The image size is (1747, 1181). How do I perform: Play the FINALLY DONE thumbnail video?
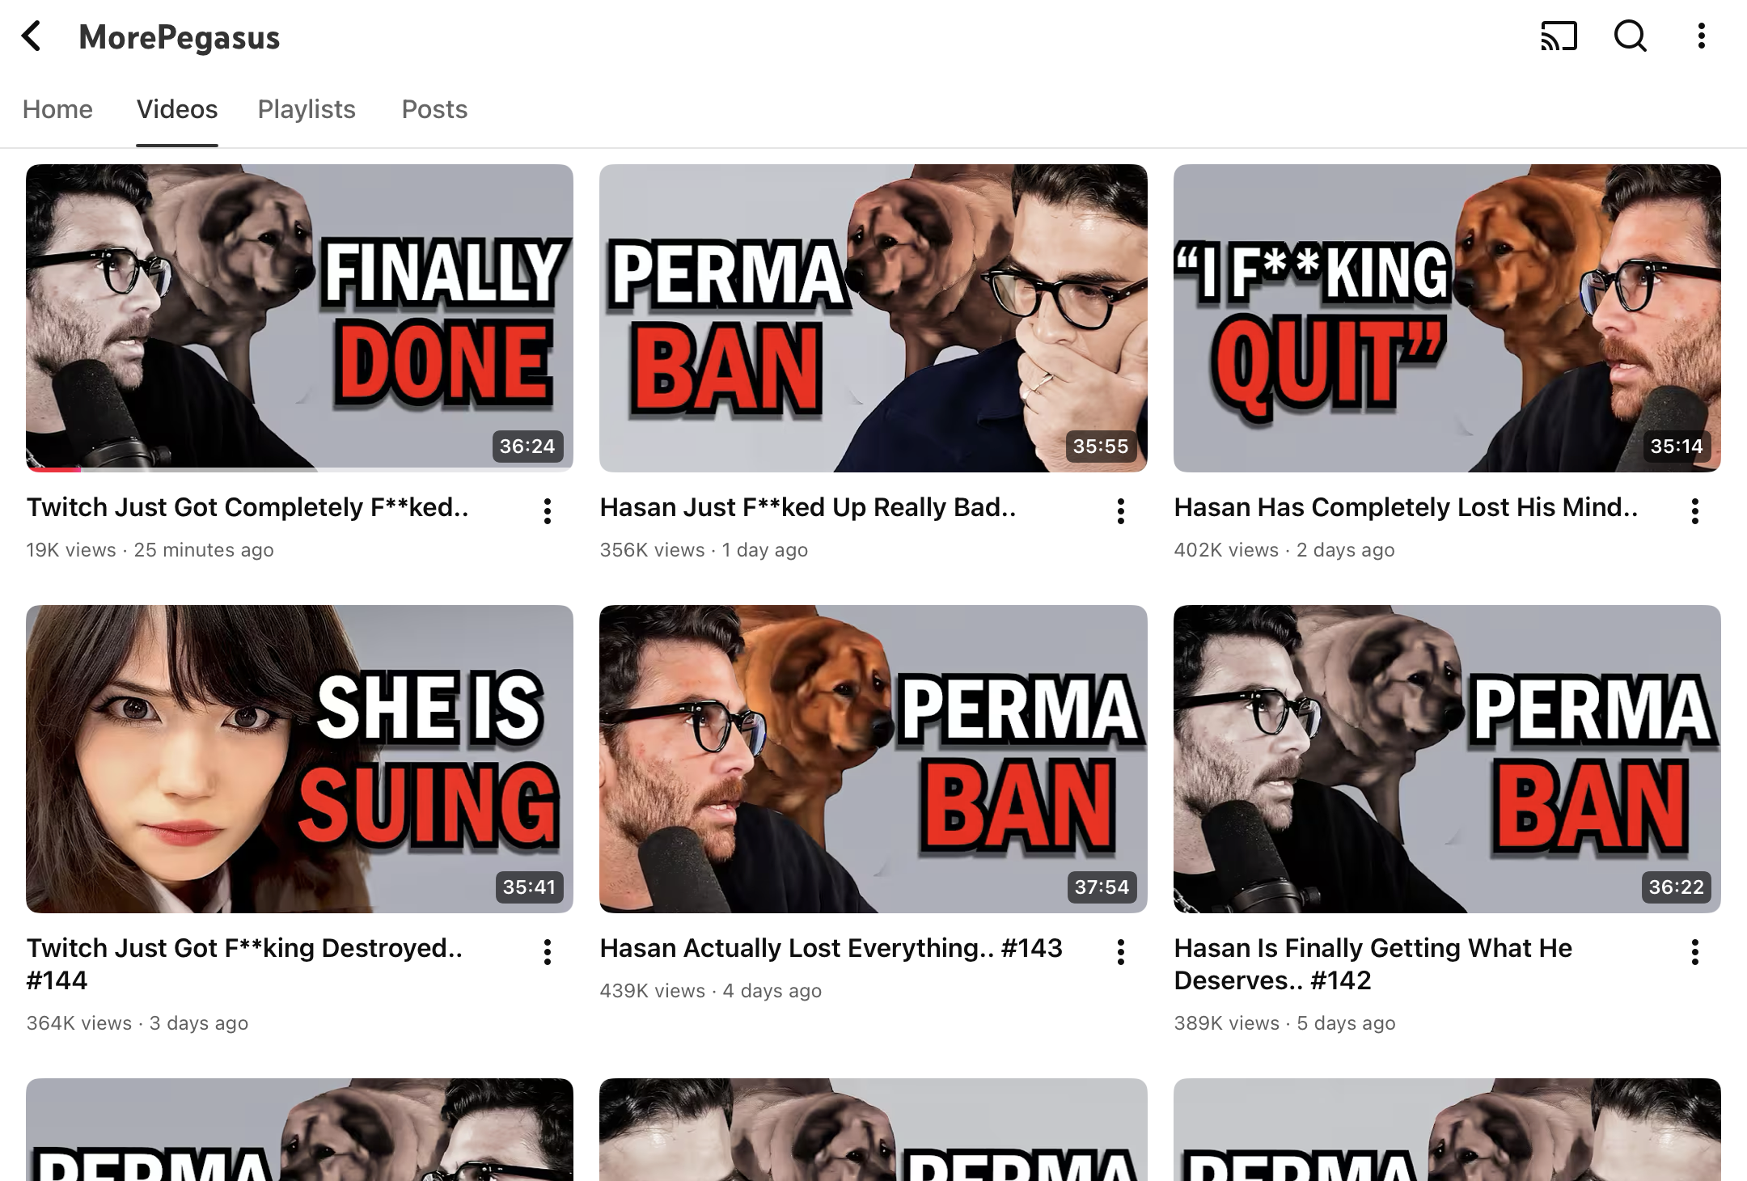point(299,317)
